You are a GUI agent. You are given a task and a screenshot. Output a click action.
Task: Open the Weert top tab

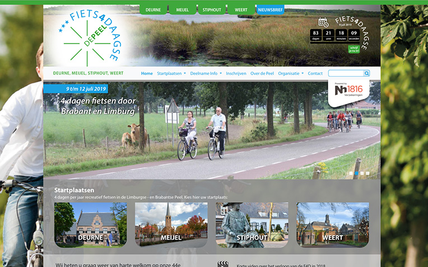(241, 10)
